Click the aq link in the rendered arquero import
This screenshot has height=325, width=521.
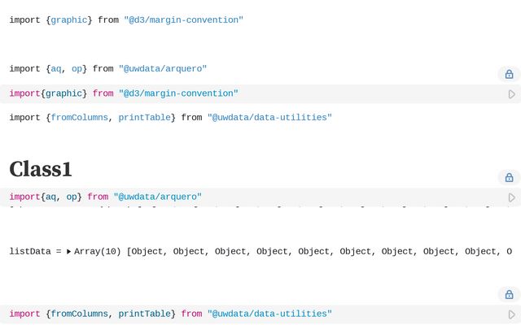(x=56, y=68)
